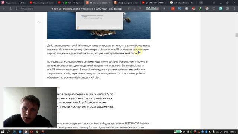Switch to the Шкаф смотреть онлайн tab

[126, 3]
